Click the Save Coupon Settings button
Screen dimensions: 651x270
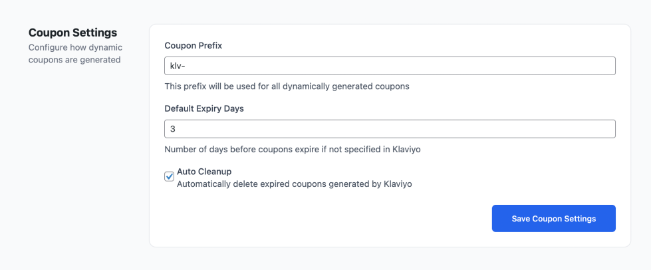point(553,218)
